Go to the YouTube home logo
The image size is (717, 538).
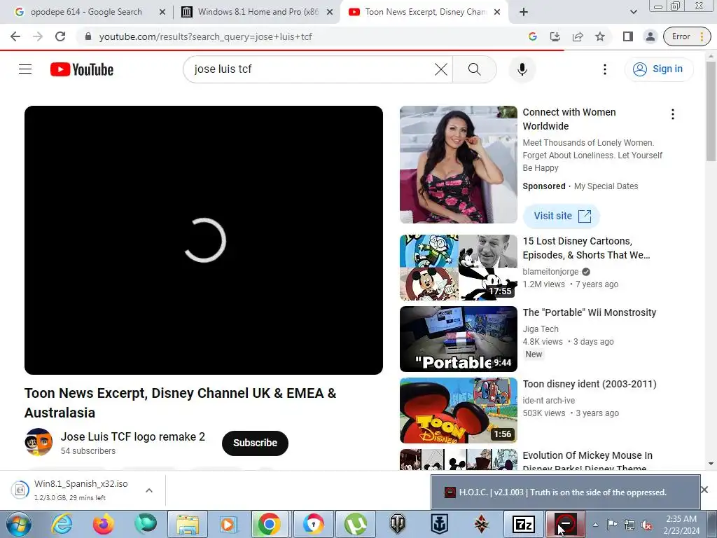(82, 69)
